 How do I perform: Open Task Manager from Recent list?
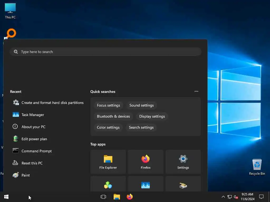coord(28,115)
